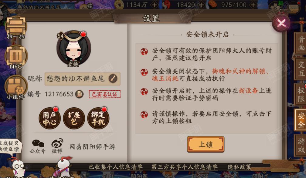Switch to the 游戏 settings tab
The image size is (306, 178).
301,145
